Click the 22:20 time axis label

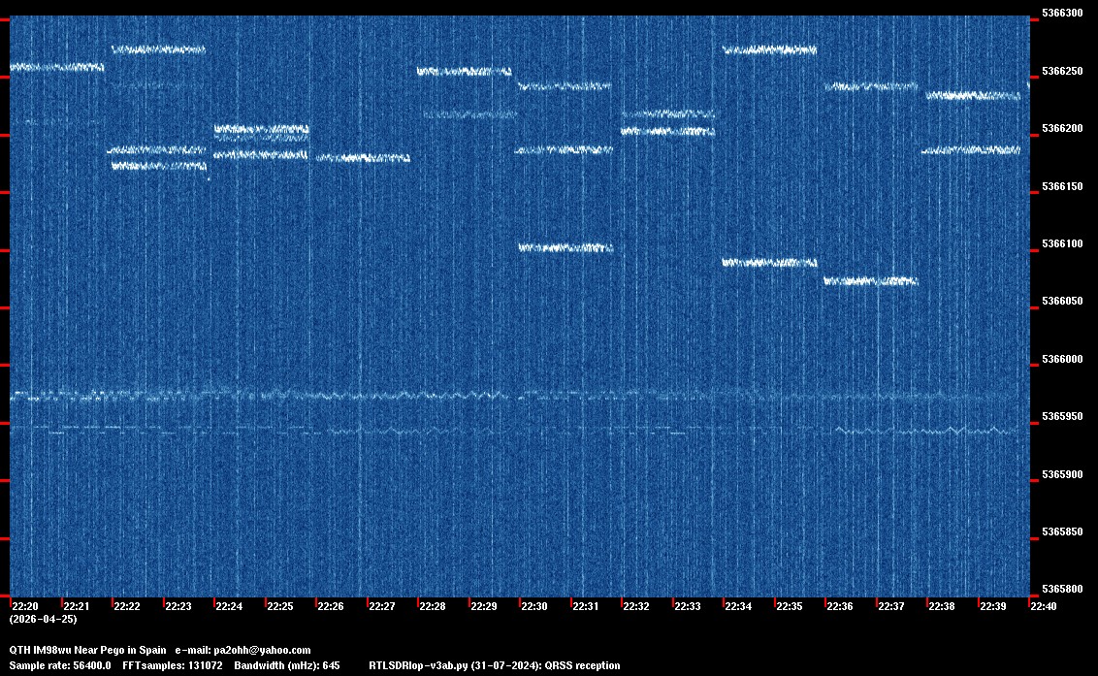24,607
